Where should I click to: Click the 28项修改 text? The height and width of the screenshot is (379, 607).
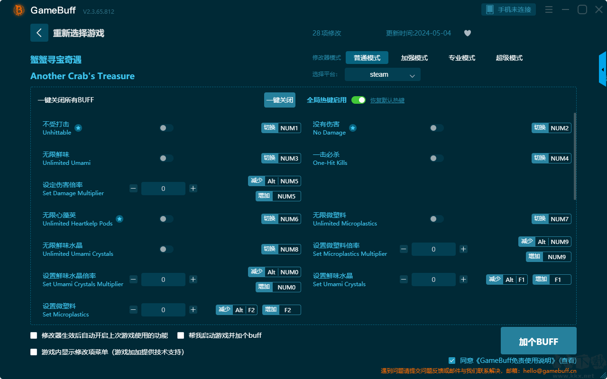[327, 33]
